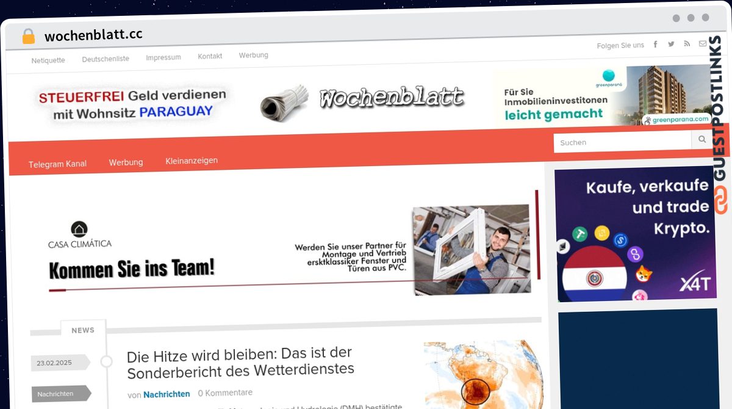Open the Nachrichten author link
Viewport: 732px width, 409px height.
click(x=167, y=394)
